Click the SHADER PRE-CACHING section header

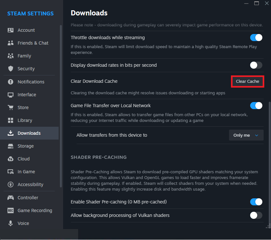point(99,157)
